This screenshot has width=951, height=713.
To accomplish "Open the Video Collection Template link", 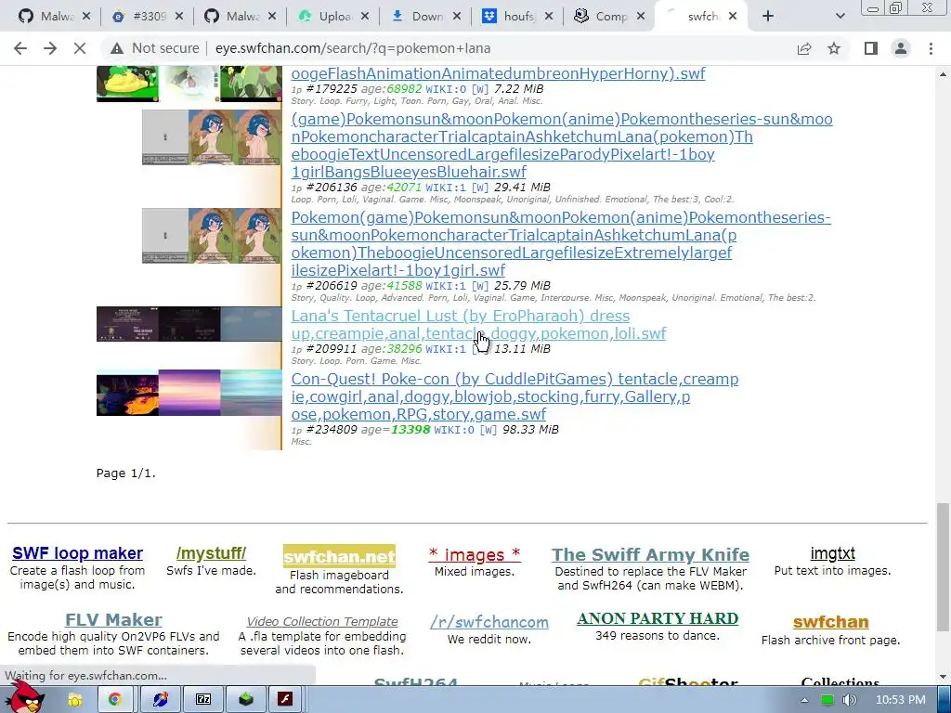I will click(x=322, y=621).
